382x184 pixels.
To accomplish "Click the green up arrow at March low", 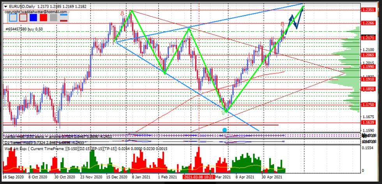I will click(x=224, y=111).
